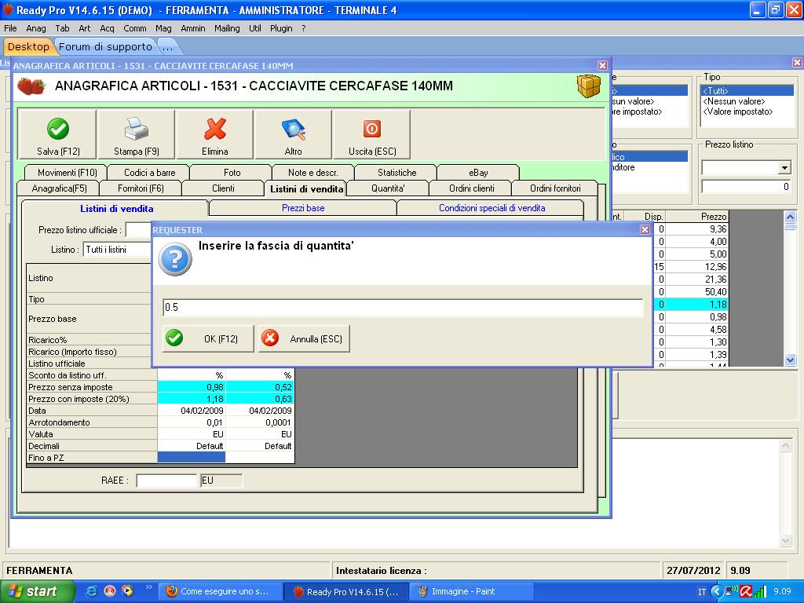Viewport: 804px width, 603px height.
Task: Switch to the Fornitori (F6) tab
Action: [x=141, y=188]
